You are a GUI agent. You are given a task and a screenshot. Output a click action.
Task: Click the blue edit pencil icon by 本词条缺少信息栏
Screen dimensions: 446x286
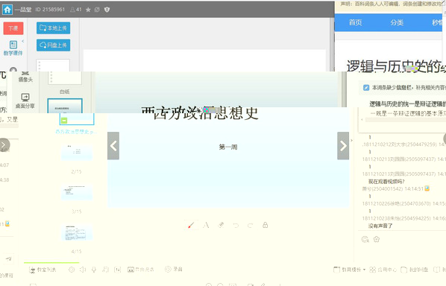(366, 87)
